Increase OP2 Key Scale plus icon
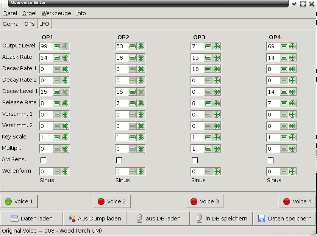The image size is (317, 236). [x=141, y=137]
